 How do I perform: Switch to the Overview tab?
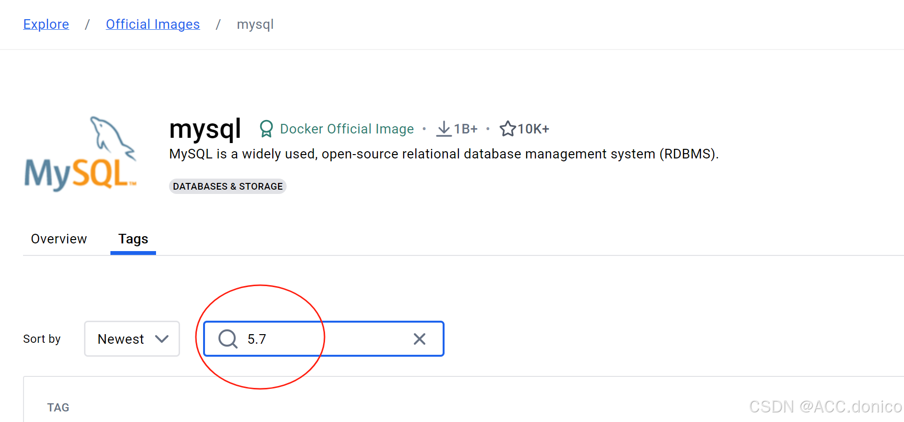point(59,239)
